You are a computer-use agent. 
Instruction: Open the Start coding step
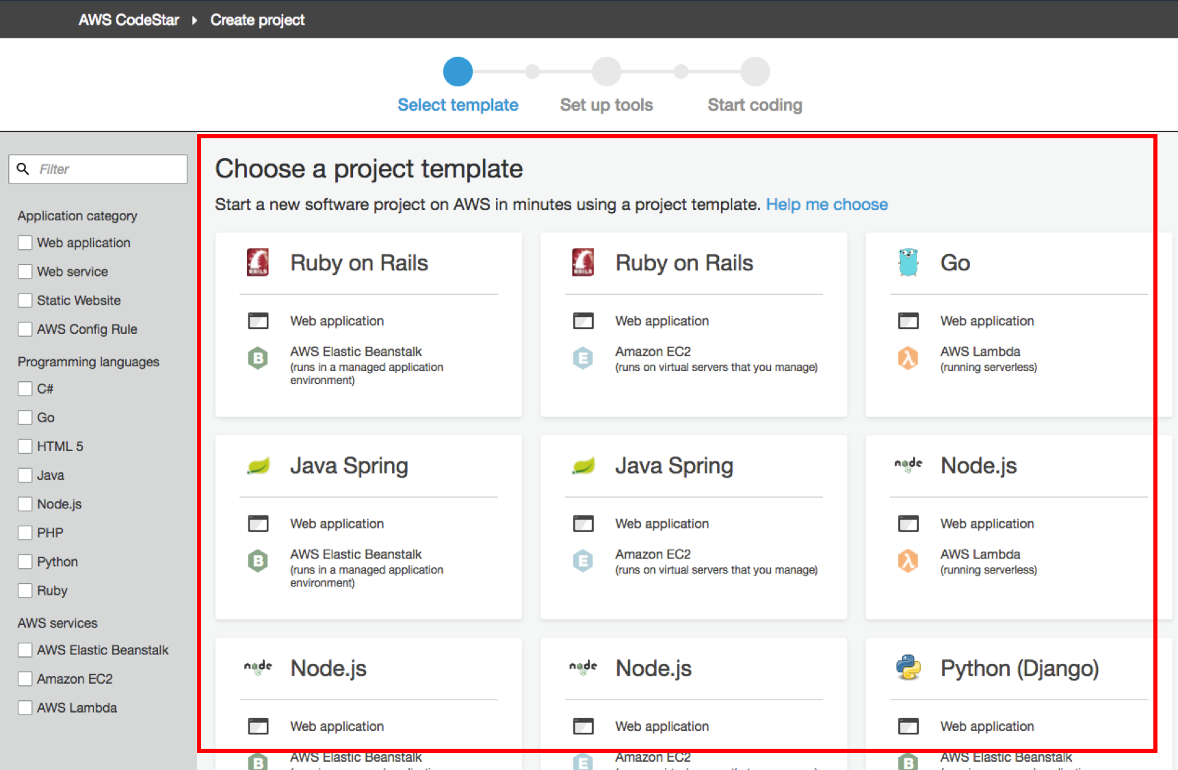pos(755,72)
